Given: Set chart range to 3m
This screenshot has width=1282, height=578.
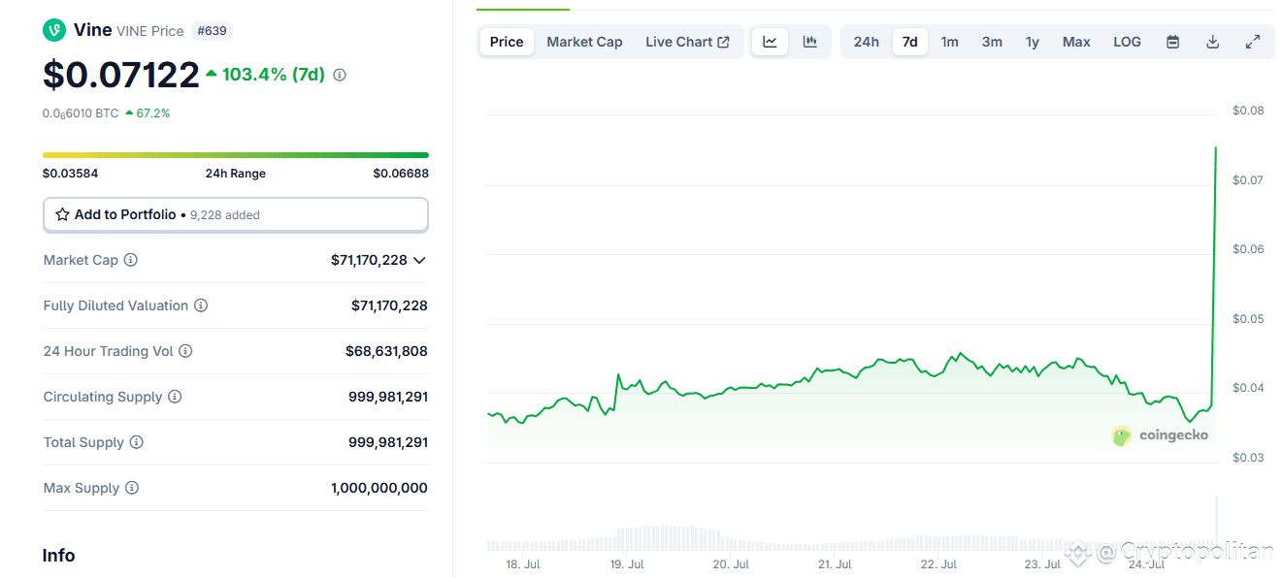Looking at the screenshot, I should click(992, 42).
